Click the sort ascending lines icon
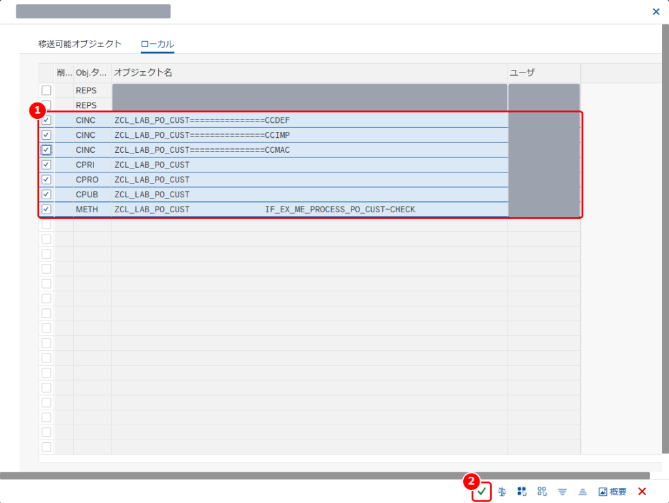The width and height of the screenshot is (669, 503). point(582,492)
